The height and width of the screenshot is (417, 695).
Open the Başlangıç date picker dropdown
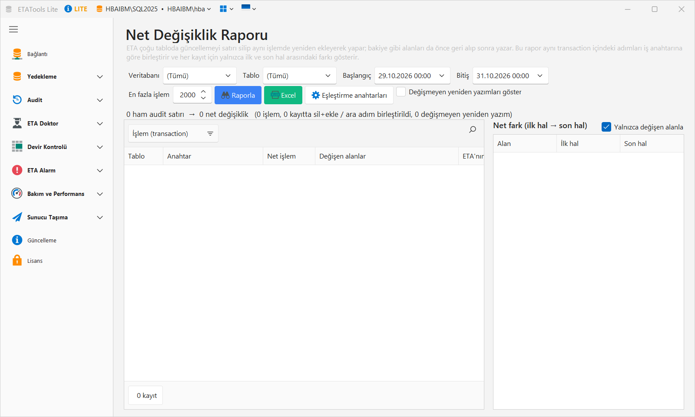[442, 76]
